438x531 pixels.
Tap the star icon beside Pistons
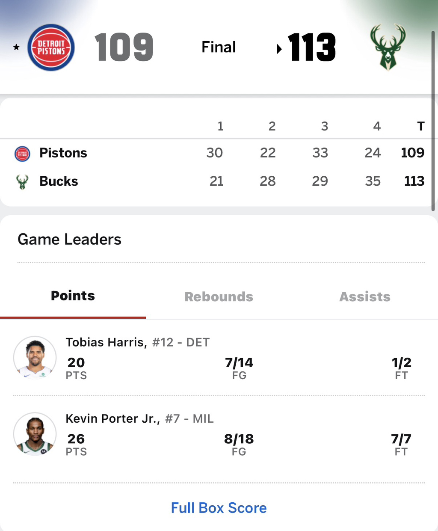16,47
